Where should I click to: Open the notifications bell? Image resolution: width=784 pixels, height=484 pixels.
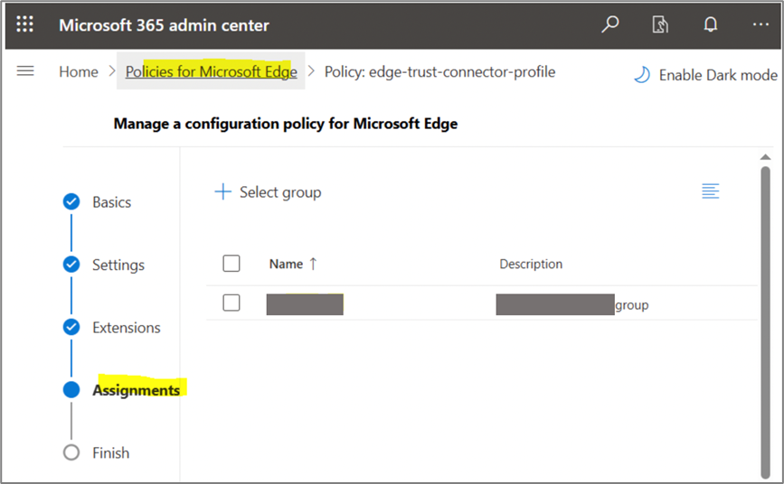[x=710, y=24]
